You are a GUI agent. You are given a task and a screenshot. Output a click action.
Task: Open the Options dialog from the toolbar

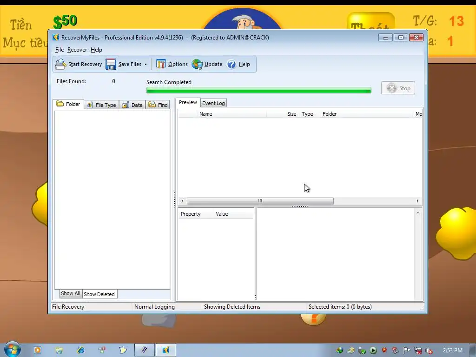coord(172,64)
